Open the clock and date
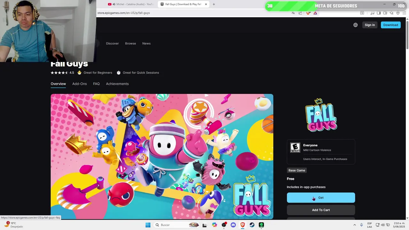The image size is (409, 230). coord(399,225)
